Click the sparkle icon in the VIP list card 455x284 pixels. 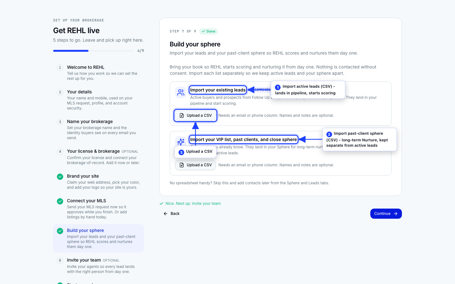pyautogui.click(x=181, y=142)
